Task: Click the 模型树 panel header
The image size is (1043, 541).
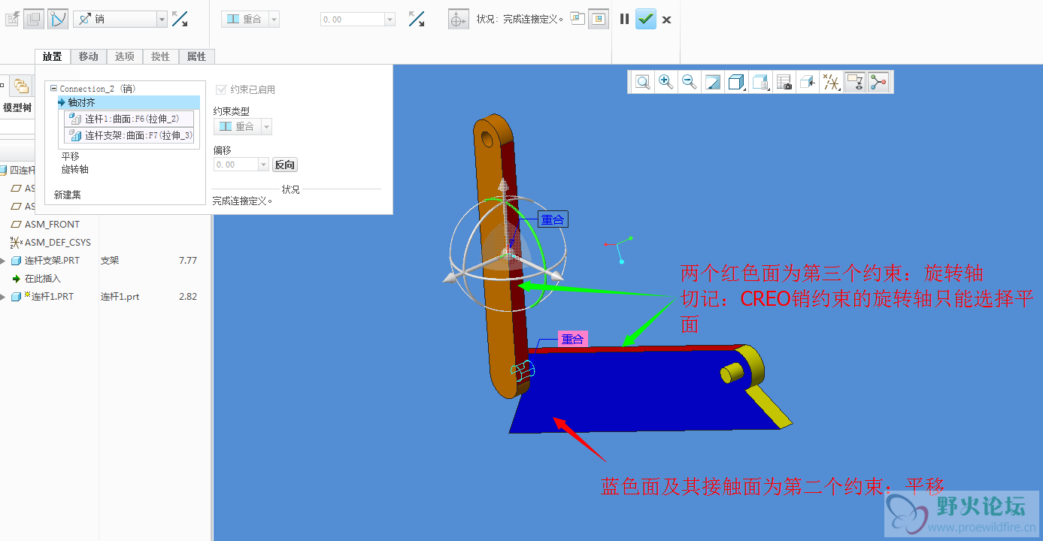Action: coord(17,108)
